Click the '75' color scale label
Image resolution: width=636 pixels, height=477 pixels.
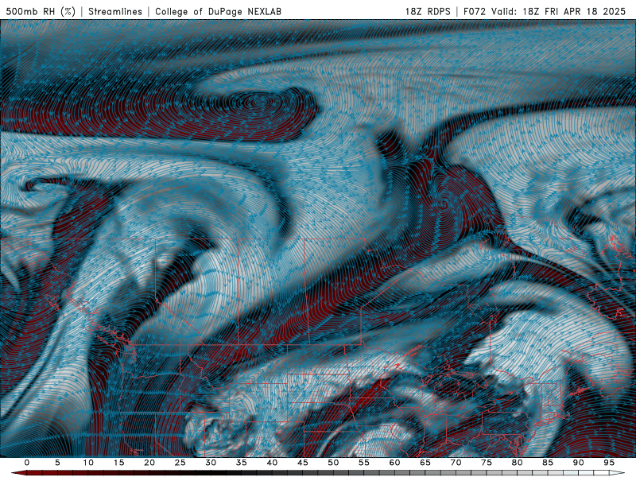pos(487,463)
